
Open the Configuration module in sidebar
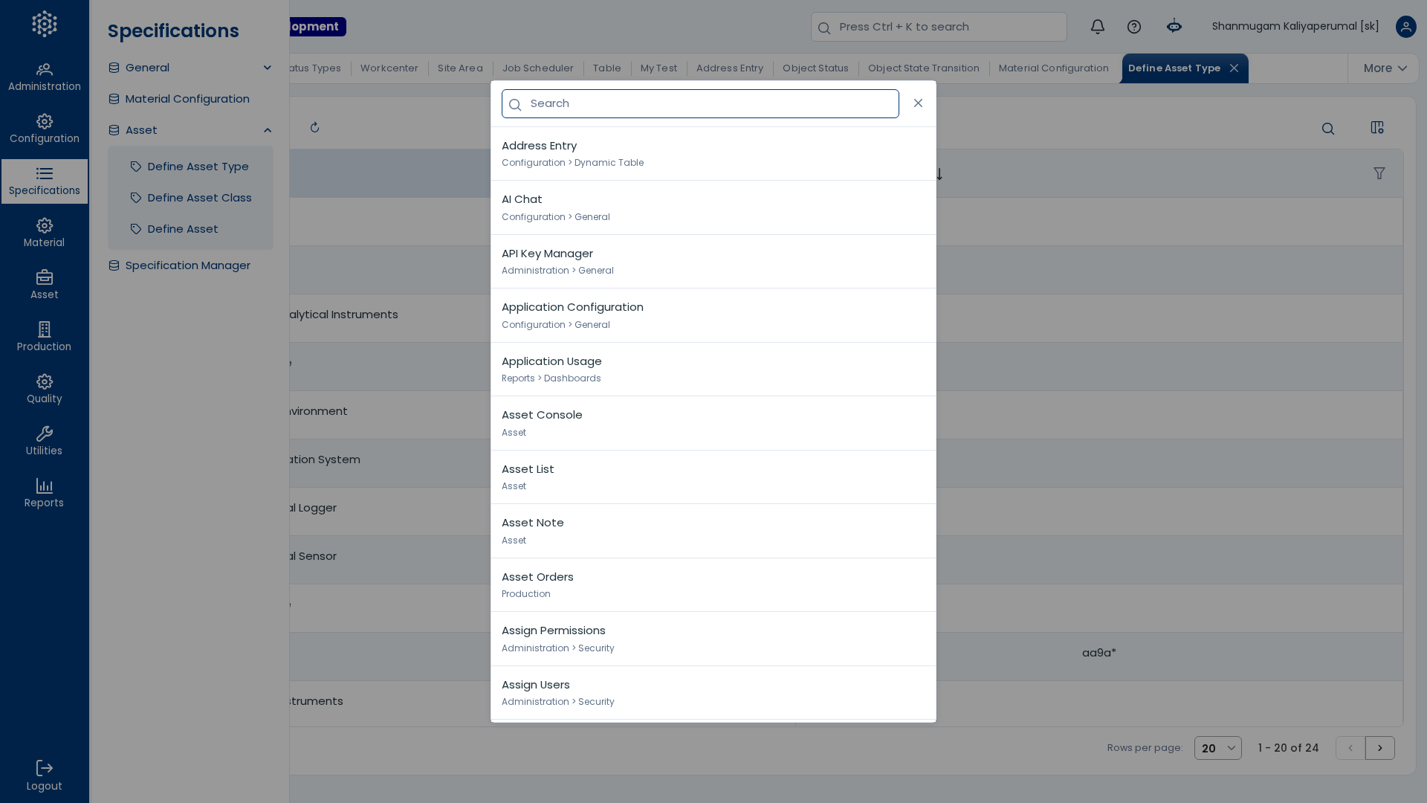pos(45,129)
